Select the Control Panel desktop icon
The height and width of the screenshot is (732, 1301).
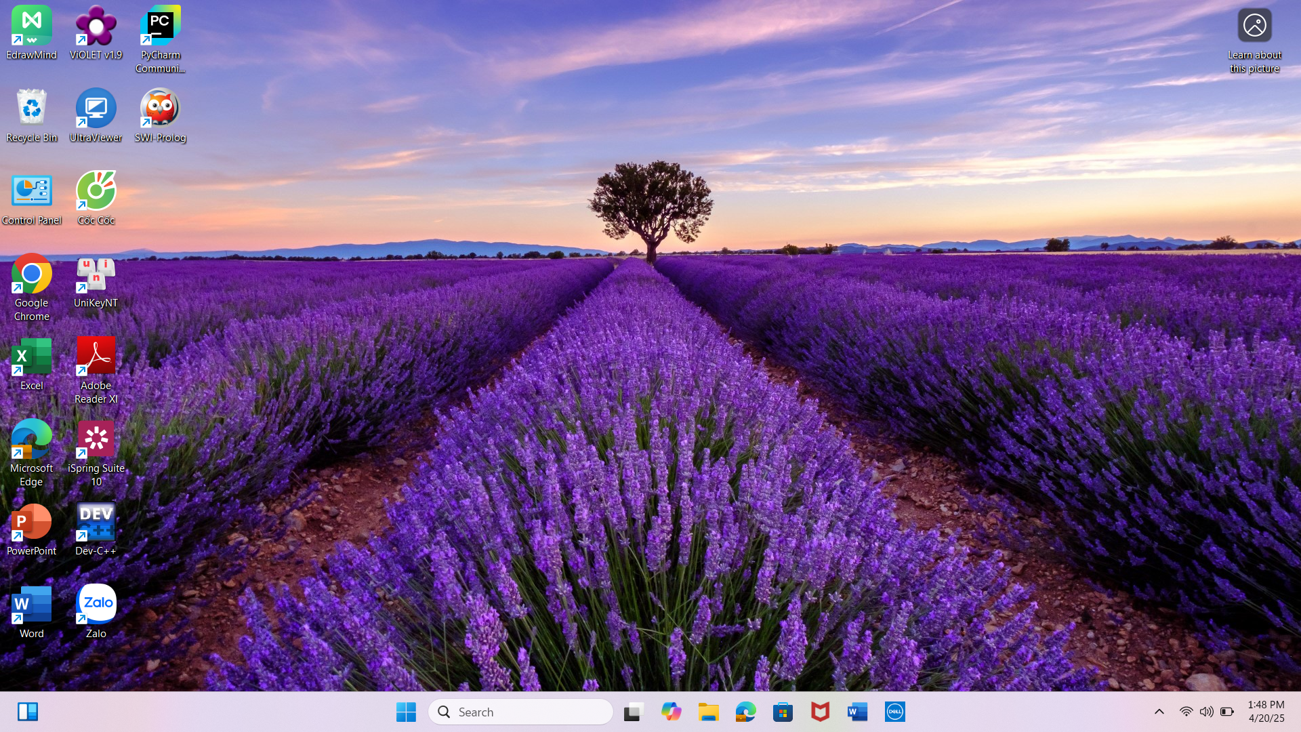pyautogui.click(x=31, y=198)
